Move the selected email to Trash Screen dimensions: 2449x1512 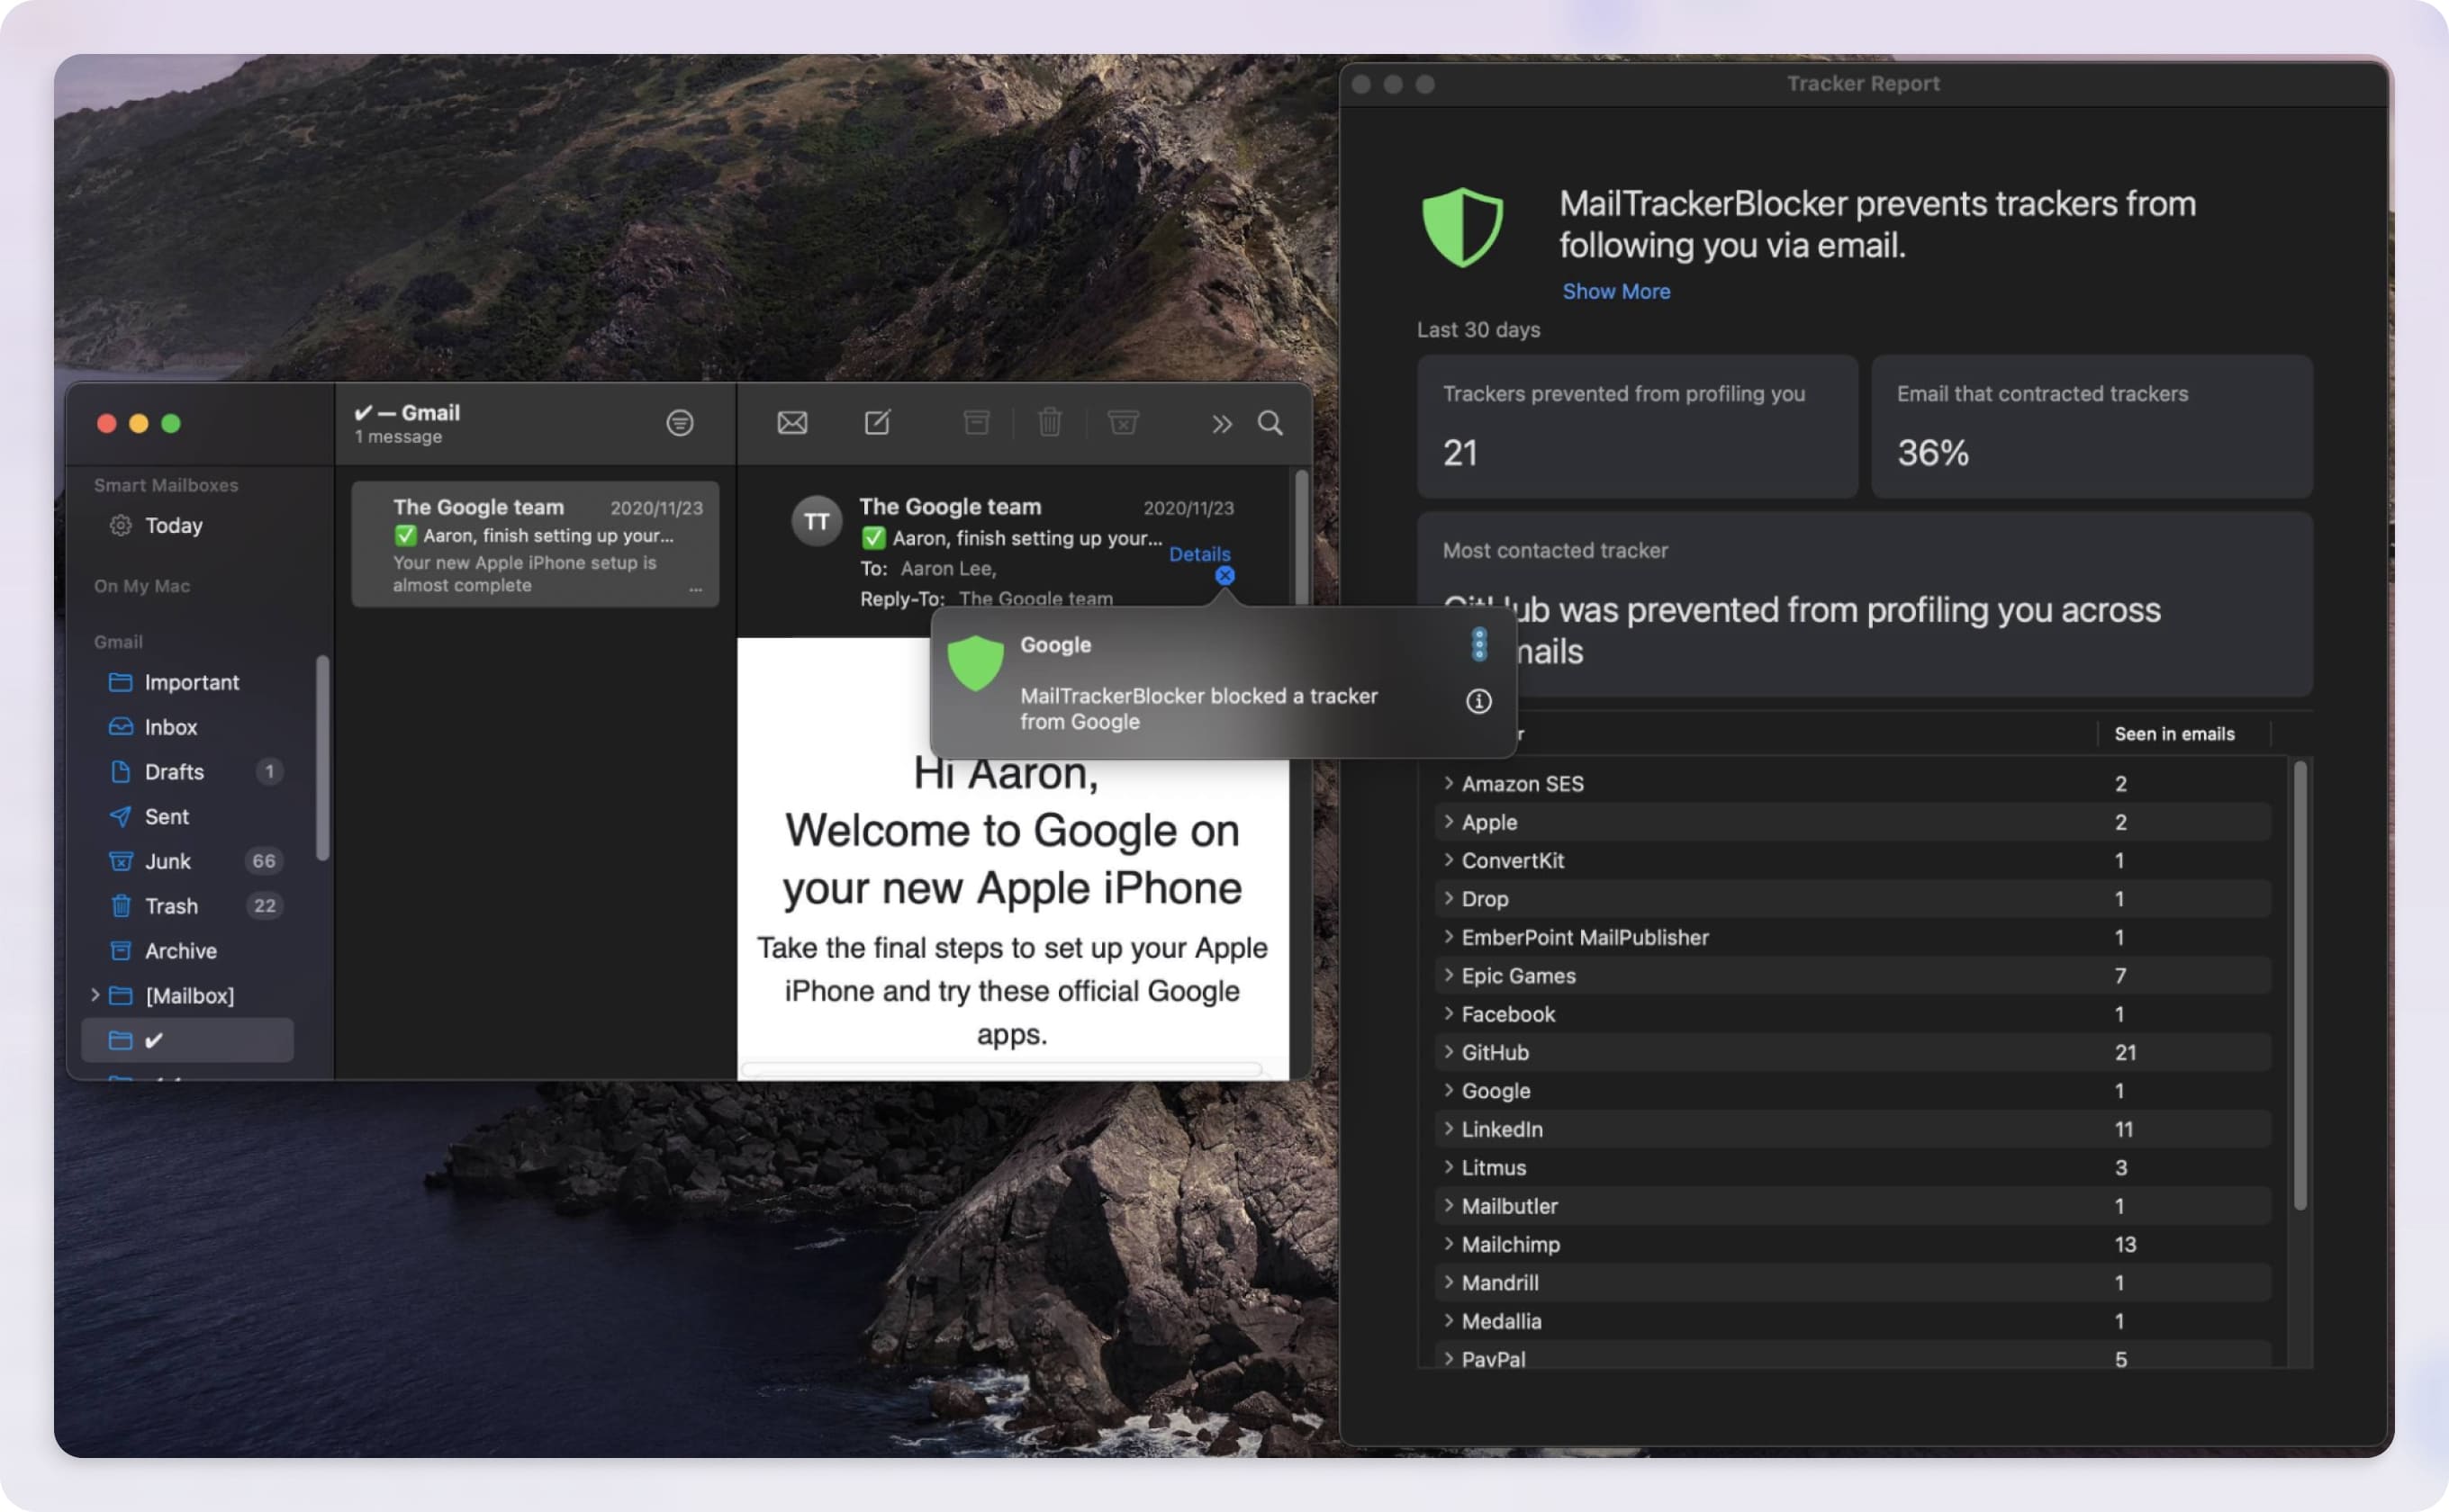(1050, 423)
